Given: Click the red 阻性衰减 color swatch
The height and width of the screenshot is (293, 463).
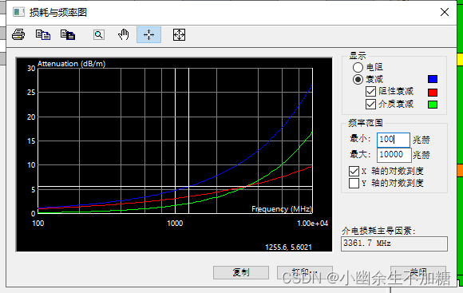Looking at the screenshot, I should pos(433,92).
